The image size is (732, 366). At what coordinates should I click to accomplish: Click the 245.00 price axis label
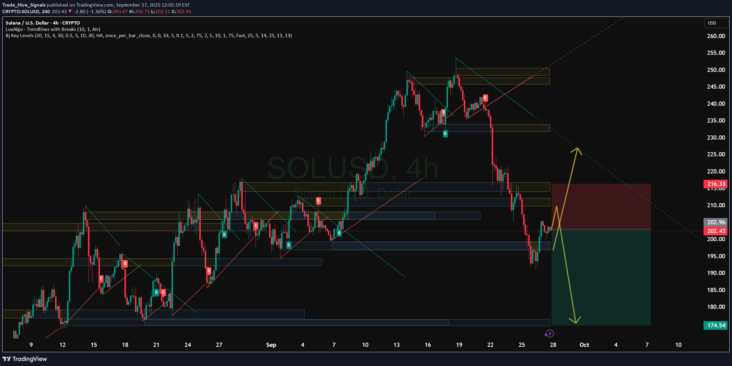tap(716, 87)
